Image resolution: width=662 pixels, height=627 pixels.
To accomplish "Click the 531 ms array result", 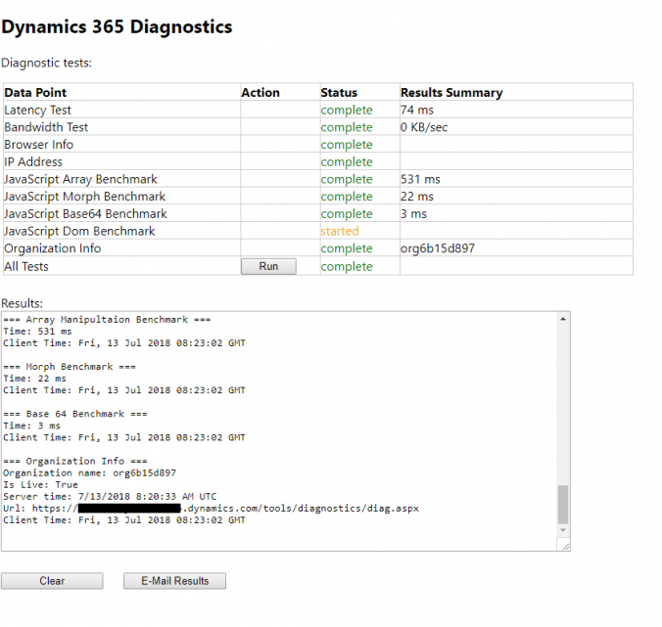I will pyautogui.click(x=420, y=179).
